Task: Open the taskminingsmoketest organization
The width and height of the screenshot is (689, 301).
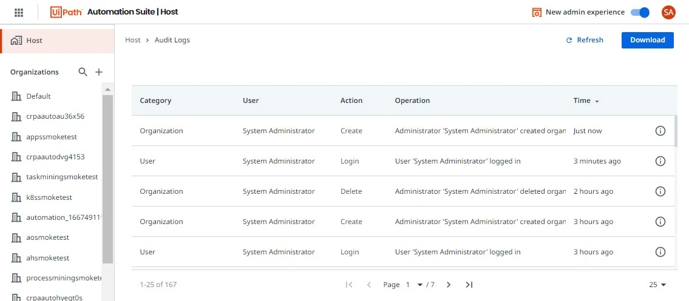Action: 62,177
